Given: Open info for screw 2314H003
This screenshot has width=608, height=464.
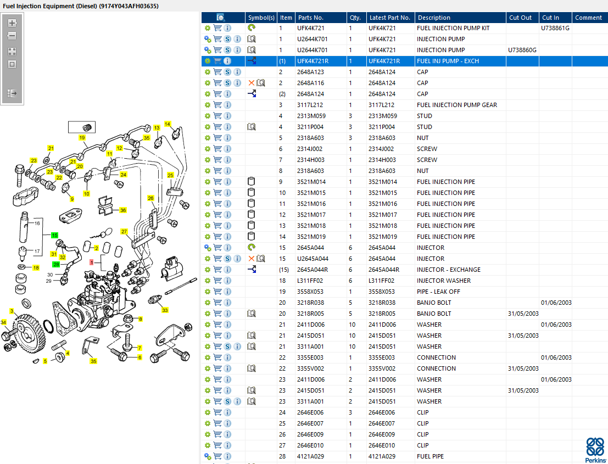Looking at the screenshot, I should [x=227, y=160].
